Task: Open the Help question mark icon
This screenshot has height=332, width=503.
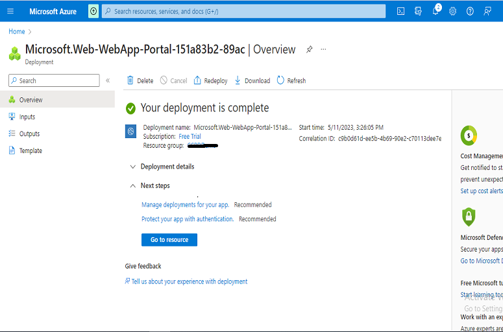Action: [x=470, y=11]
